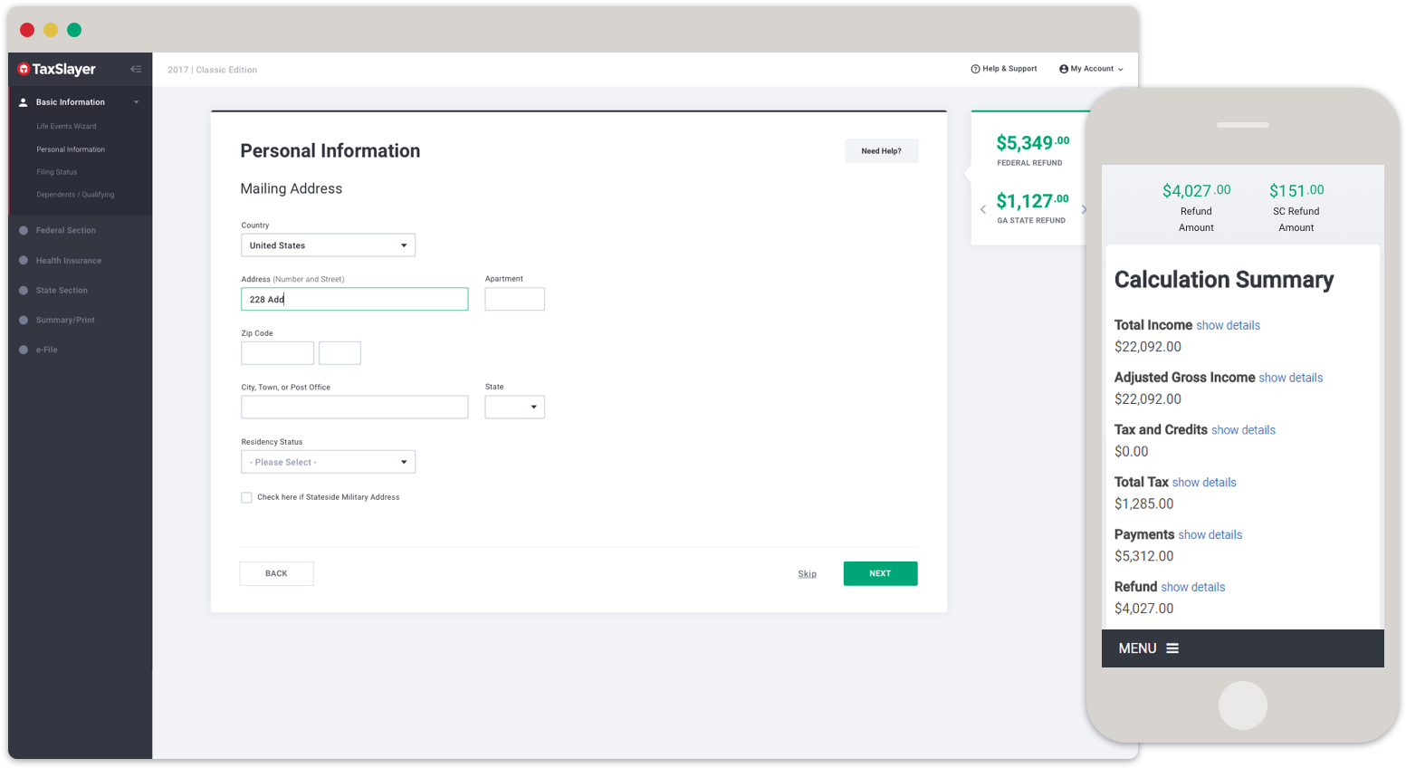Viewport: 1406px width, 768px height.
Task: Show details for Total Tax
Action: pos(1204,483)
